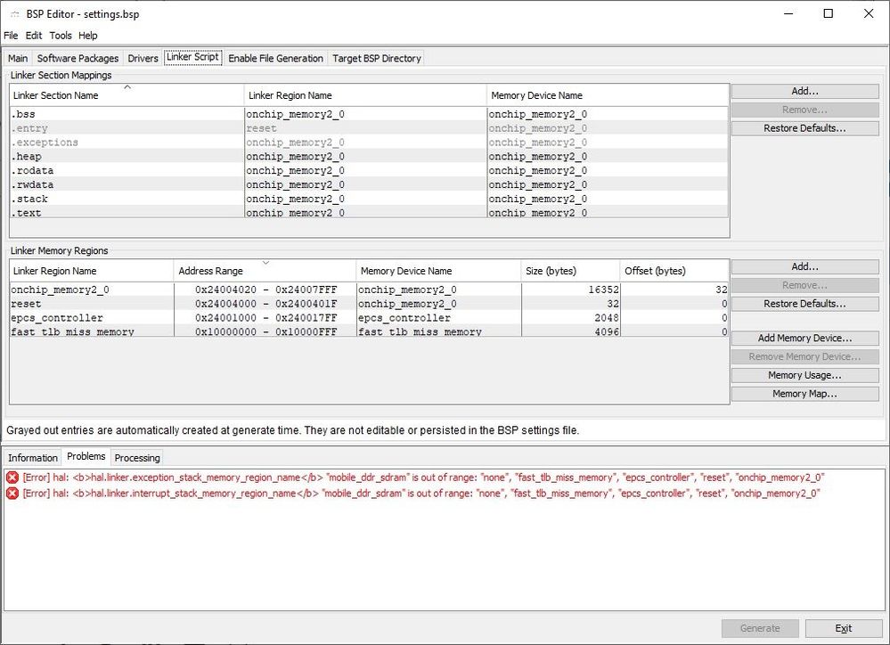This screenshot has height=645, width=890.
Task: Select the .heap linker section row
Action: point(127,157)
